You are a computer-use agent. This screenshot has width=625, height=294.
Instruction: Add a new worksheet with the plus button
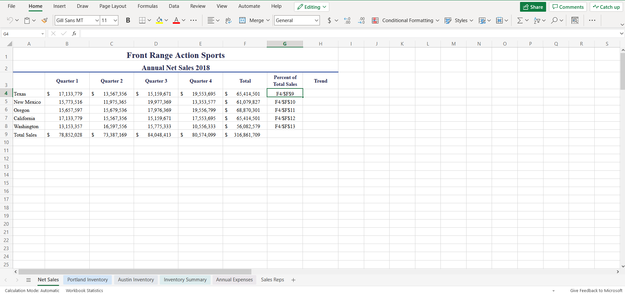(x=293, y=280)
